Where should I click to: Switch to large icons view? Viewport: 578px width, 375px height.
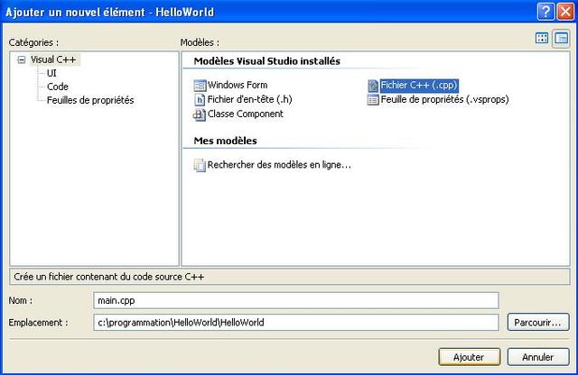pos(542,38)
